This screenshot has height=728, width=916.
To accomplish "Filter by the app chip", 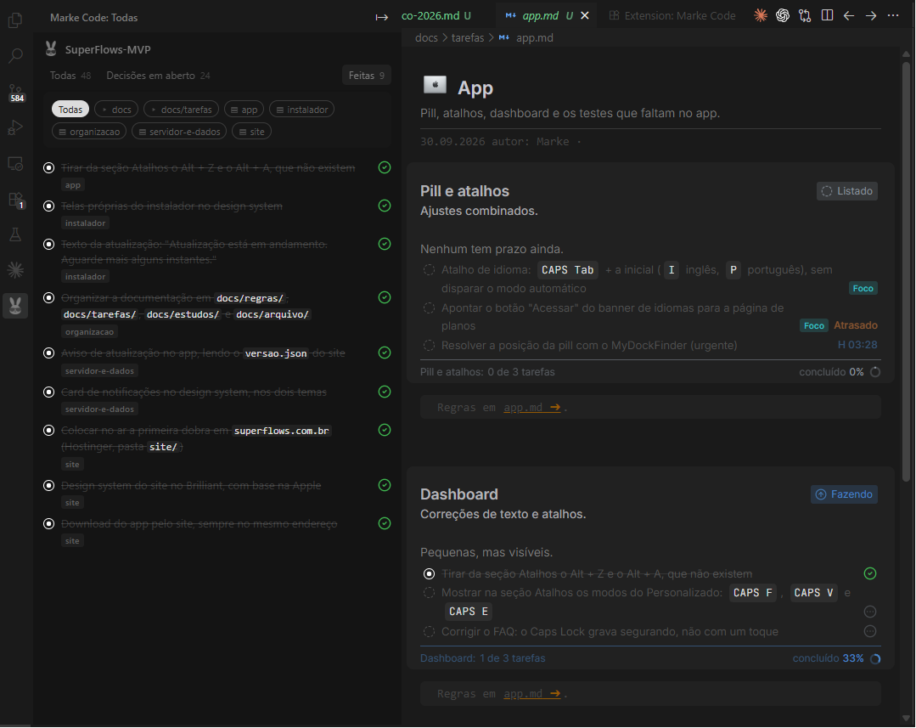I will click(x=244, y=110).
